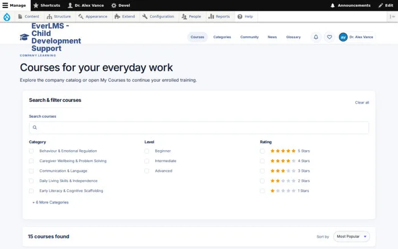Check the 4 Stars rating filter
Screen dimensions: 398x249
pyautogui.click(x=262, y=161)
